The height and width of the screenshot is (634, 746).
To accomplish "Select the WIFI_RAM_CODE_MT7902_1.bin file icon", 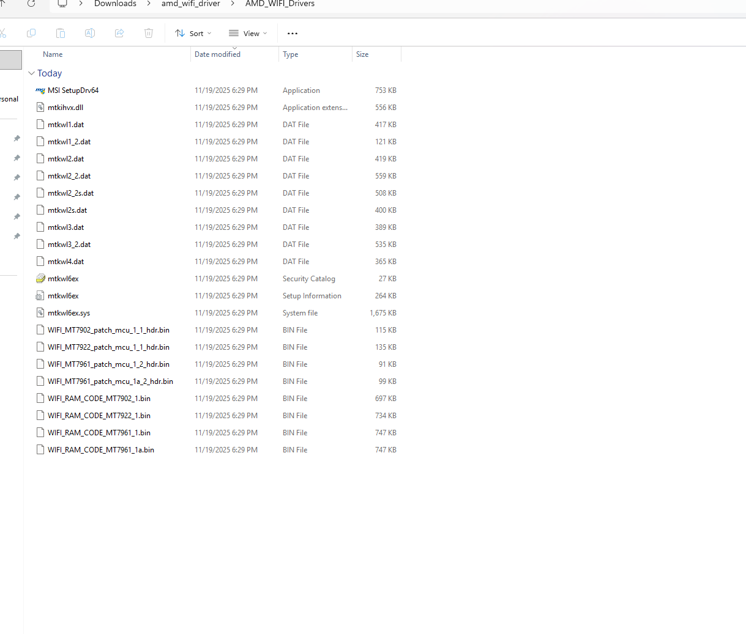I will 40,399.
